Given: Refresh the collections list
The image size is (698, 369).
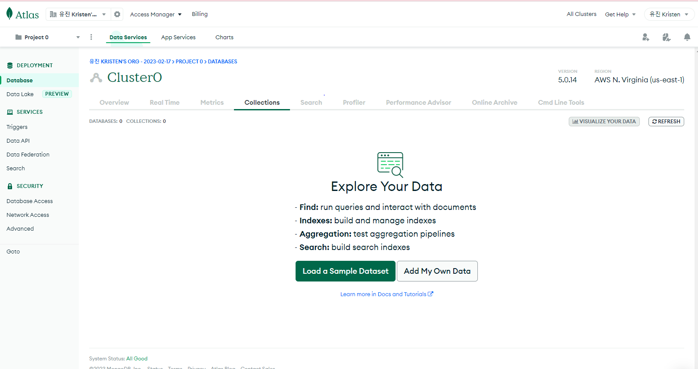Looking at the screenshot, I should pyautogui.click(x=666, y=122).
